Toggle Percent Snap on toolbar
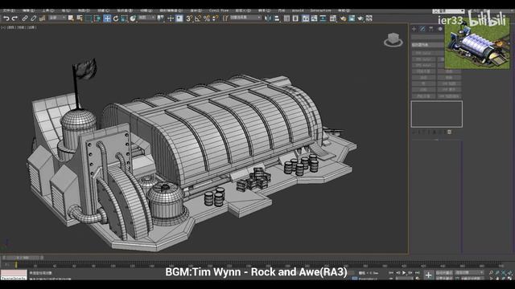 coord(207,18)
